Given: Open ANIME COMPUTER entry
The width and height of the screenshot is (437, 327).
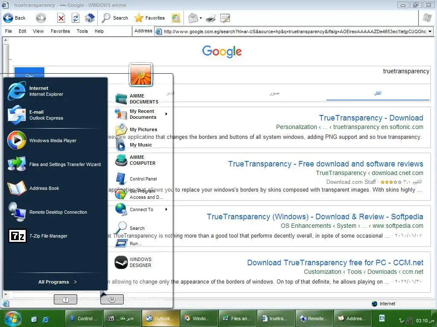Looking at the screenshot, I should point(142,160).
